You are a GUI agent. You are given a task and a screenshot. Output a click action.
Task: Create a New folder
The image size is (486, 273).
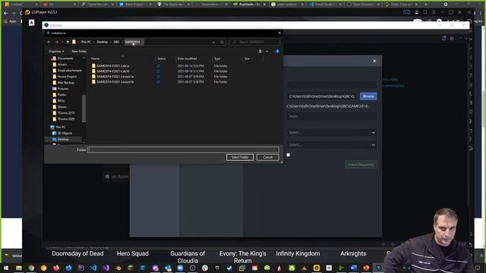(x=79, y=52)
